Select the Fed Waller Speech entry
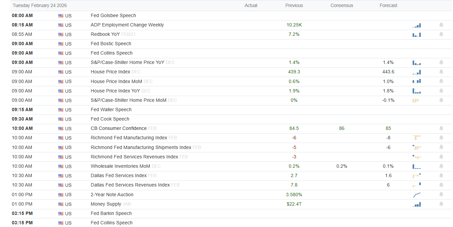Screen dimensions: 453x227 pyautogui.click(x=111, y=110)
